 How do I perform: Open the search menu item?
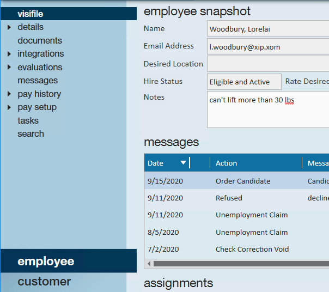tap(31, 134)
